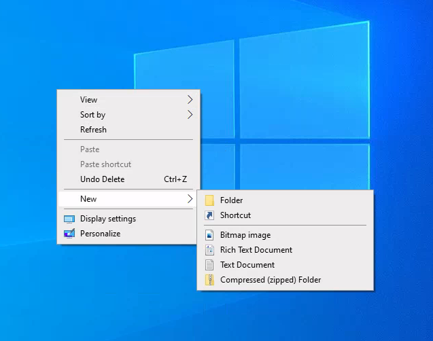
Task: Click the Ctrl+Z shortcut hint text
Action: [x=175, y=179]
